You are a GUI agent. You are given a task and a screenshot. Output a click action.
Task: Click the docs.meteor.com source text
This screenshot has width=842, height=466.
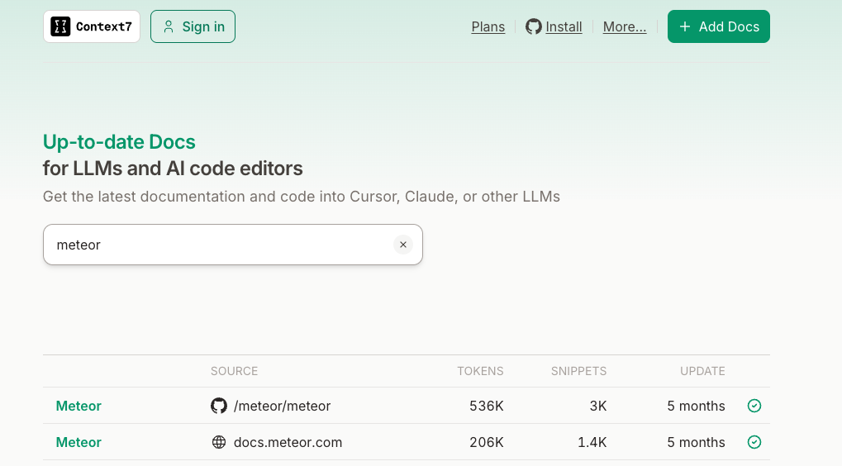coord(288,442)
